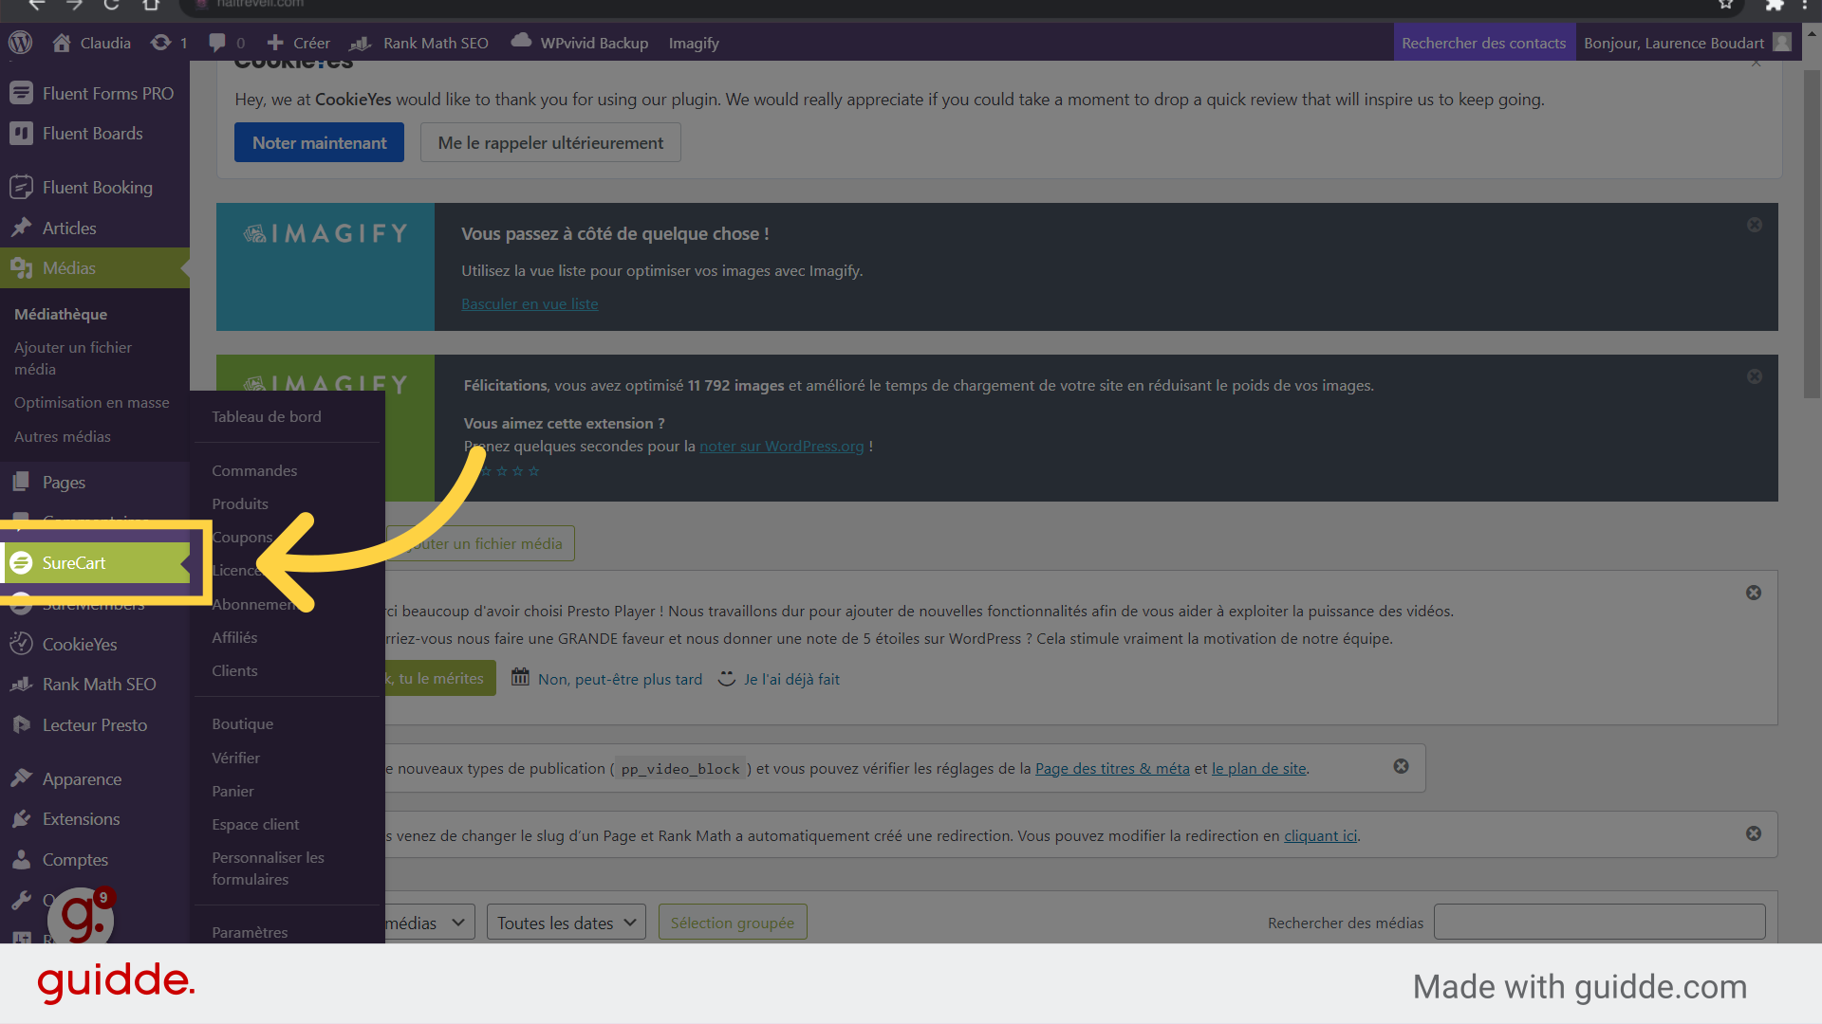Open the WordPress logo menu

(21, 43)
